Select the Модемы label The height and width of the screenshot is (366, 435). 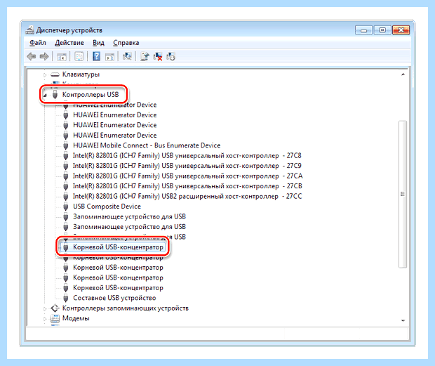pyautogui.click(x=76, y=318)
